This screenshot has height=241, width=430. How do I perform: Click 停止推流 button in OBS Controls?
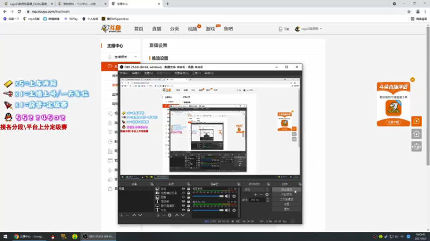click(286, 190)
